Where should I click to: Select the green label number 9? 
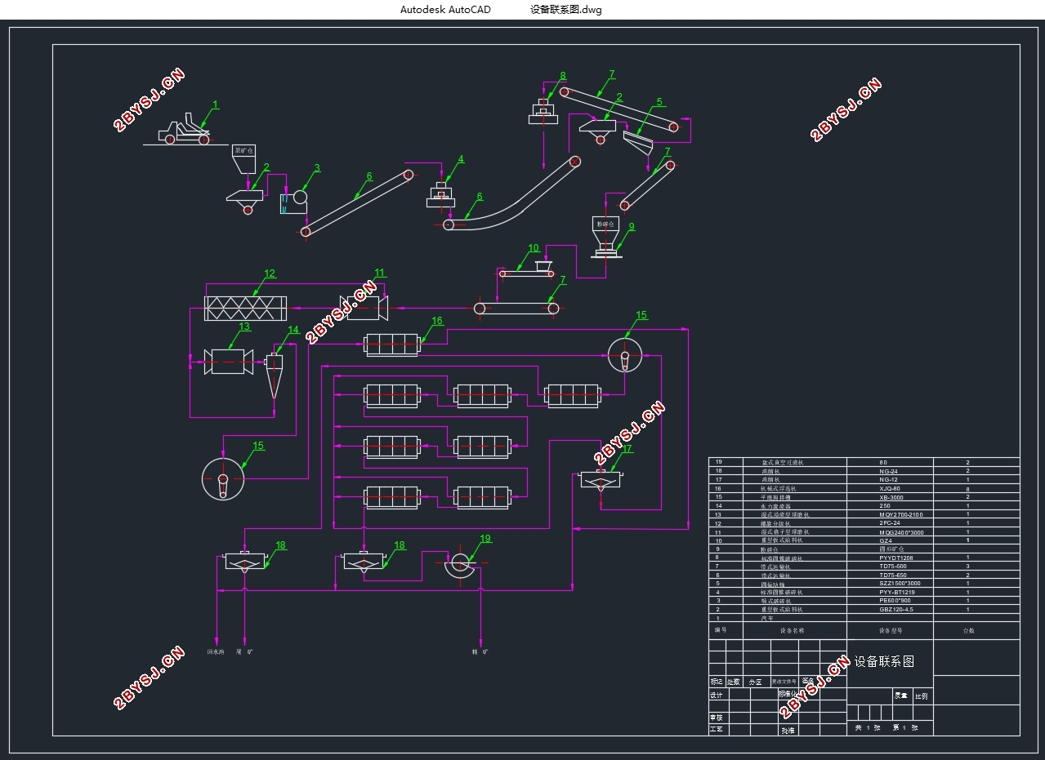point(631,226)
